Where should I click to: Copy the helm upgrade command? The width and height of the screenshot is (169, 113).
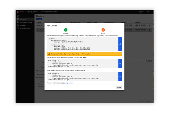click(x=120, y=77)
